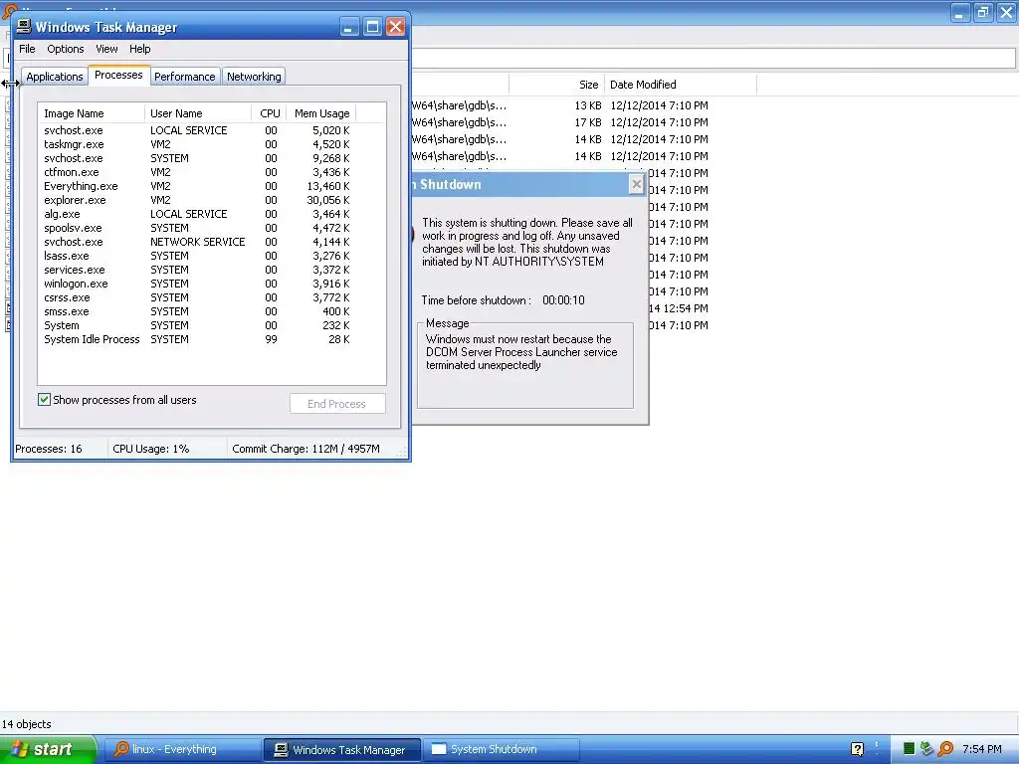Select the explorer.exe process row

point(197,200)
